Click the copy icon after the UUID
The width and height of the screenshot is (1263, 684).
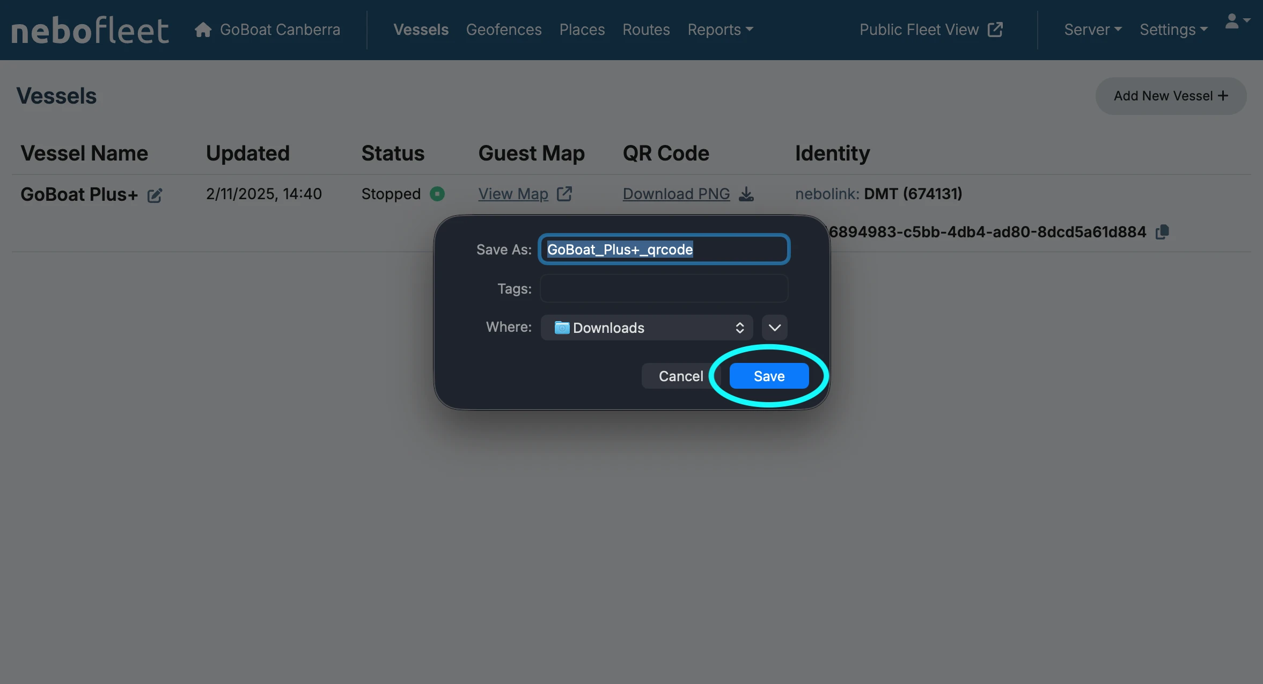pos(1162,232)
